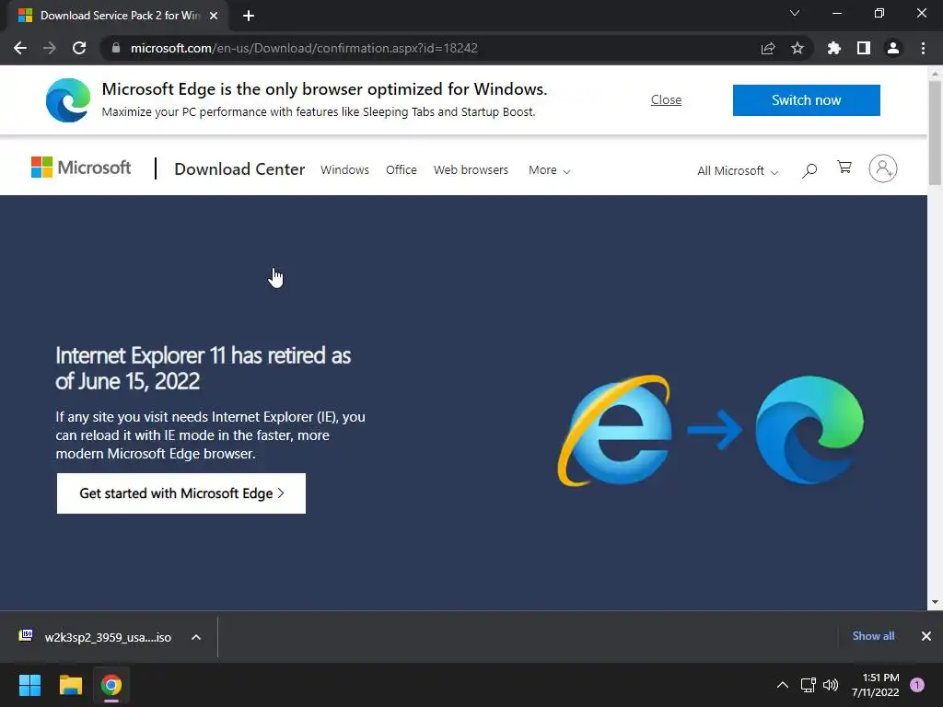Open the tab search dropdown arrow
This screenshot has width=943, height=707.
(x=795, y=13)
